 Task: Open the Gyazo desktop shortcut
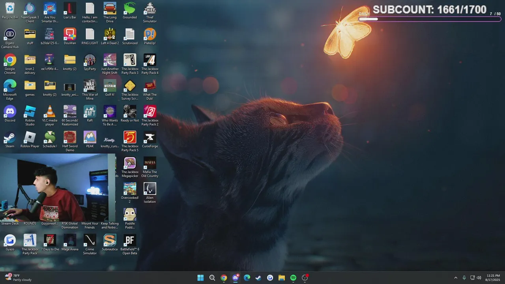pyautogui.click(x=10, y=243)
